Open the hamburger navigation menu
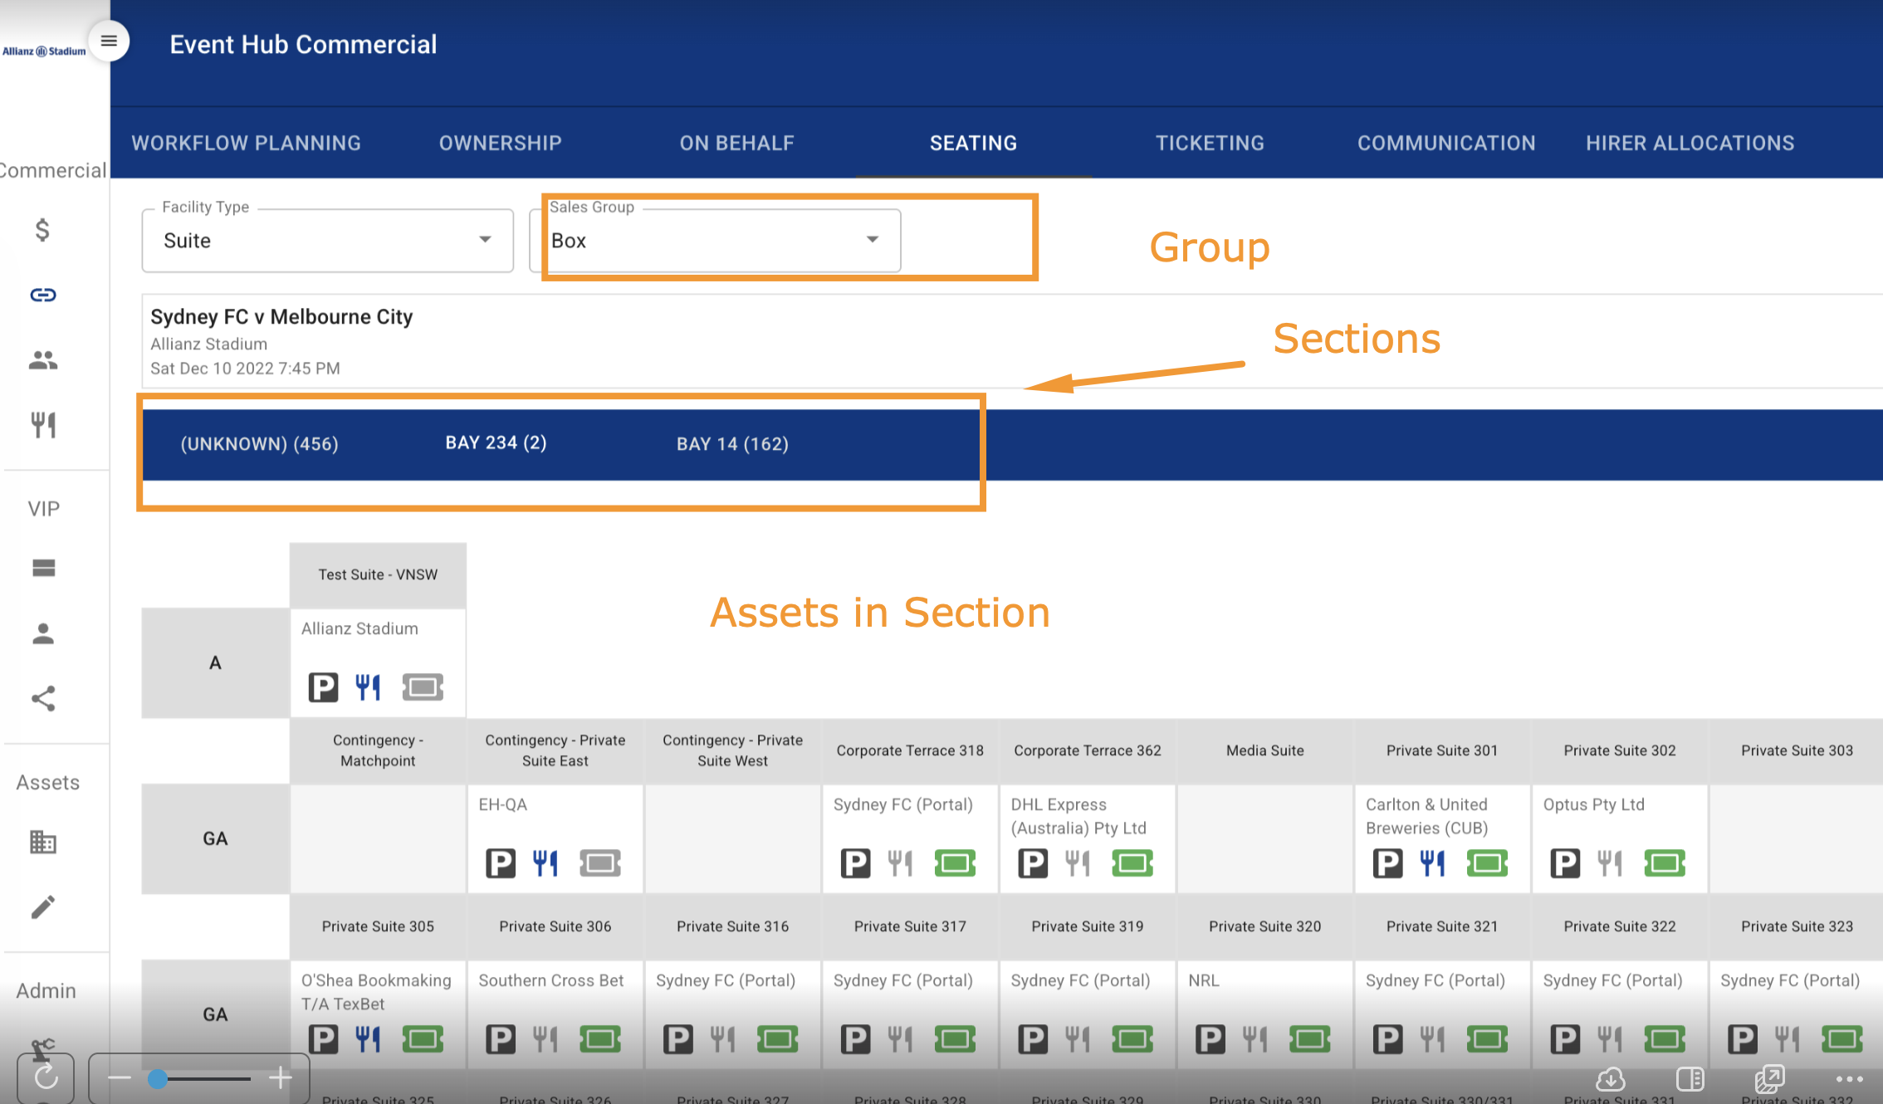The width and height of the screenshot is (1883, 1104). 109,41
